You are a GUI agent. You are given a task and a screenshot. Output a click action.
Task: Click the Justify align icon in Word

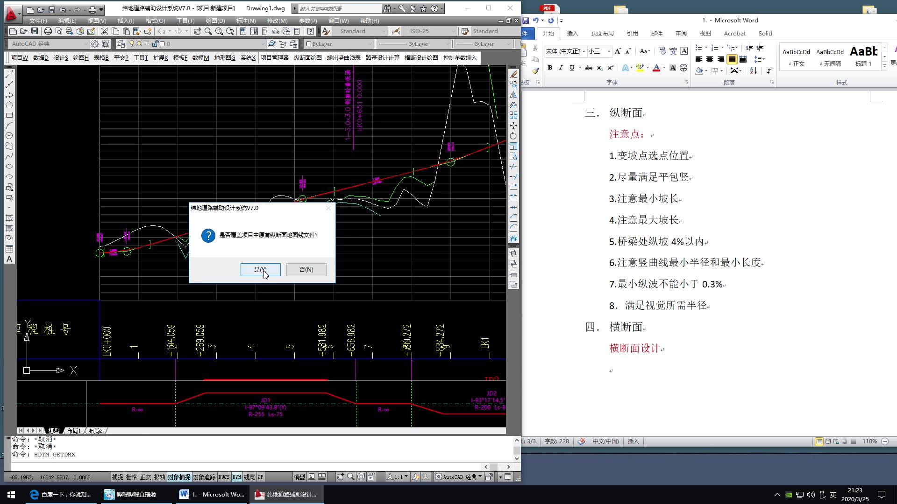pos(732,59)
